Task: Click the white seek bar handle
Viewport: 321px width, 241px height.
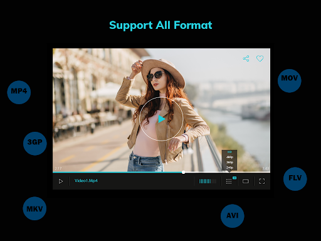Action: (x=183, y=172)
